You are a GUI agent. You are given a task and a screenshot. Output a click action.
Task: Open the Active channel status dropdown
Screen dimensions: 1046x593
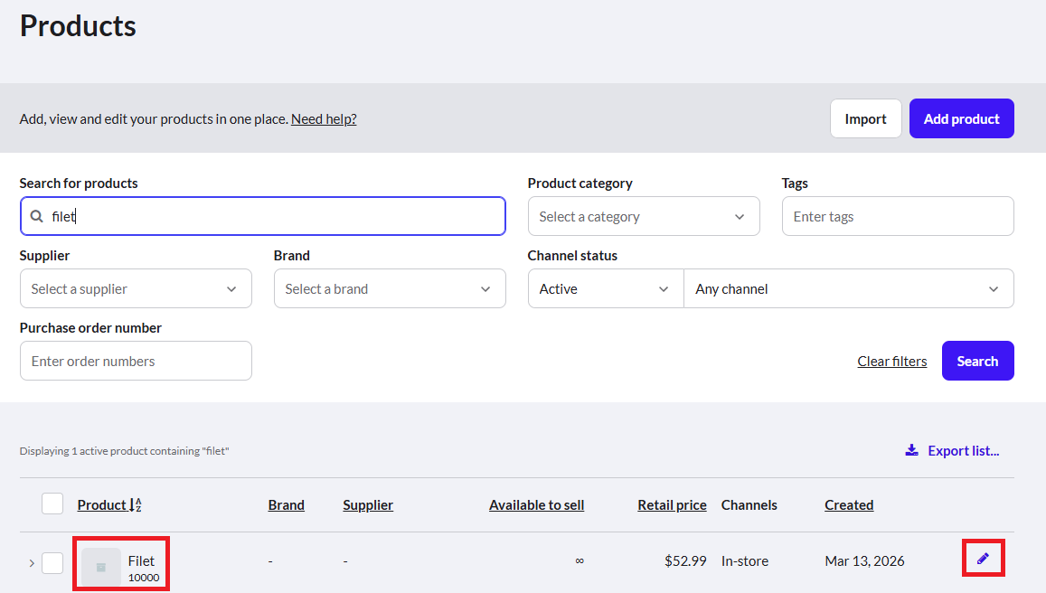pyautogui.click(x=606, y=289)
